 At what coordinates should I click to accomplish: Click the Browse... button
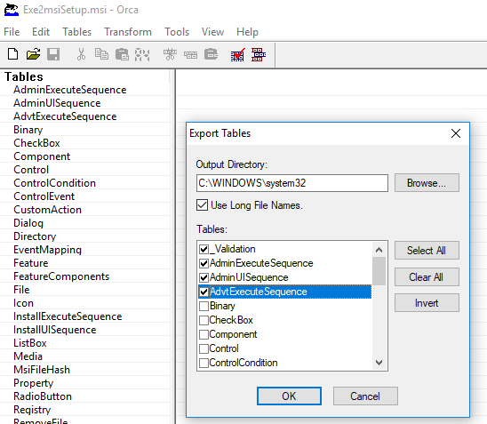[x=427, y=182]
